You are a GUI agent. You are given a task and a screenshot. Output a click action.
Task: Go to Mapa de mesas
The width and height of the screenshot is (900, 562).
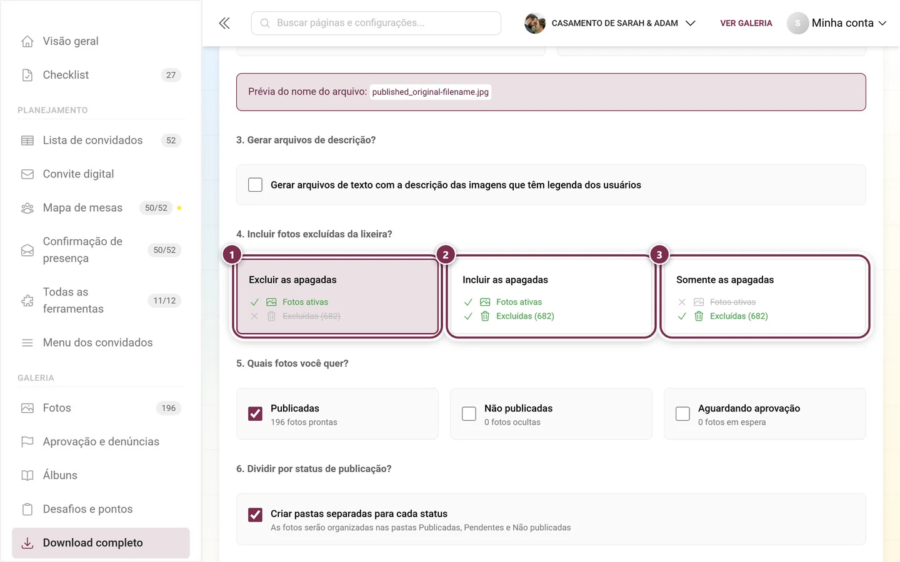(101, 208)
